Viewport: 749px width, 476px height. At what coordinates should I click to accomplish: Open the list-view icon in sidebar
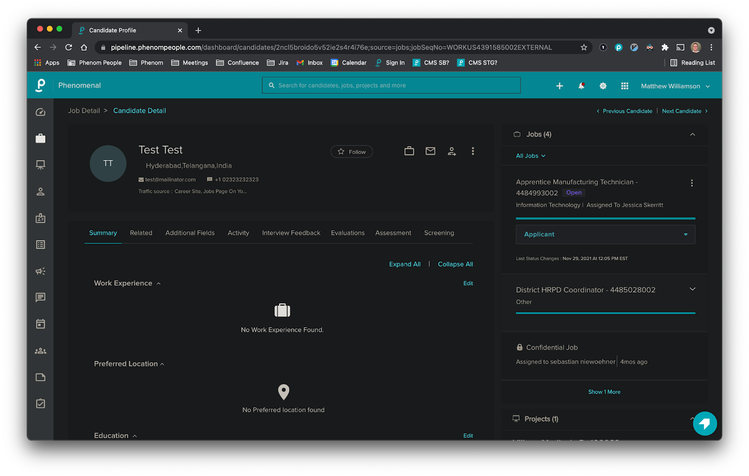(41, 244)
